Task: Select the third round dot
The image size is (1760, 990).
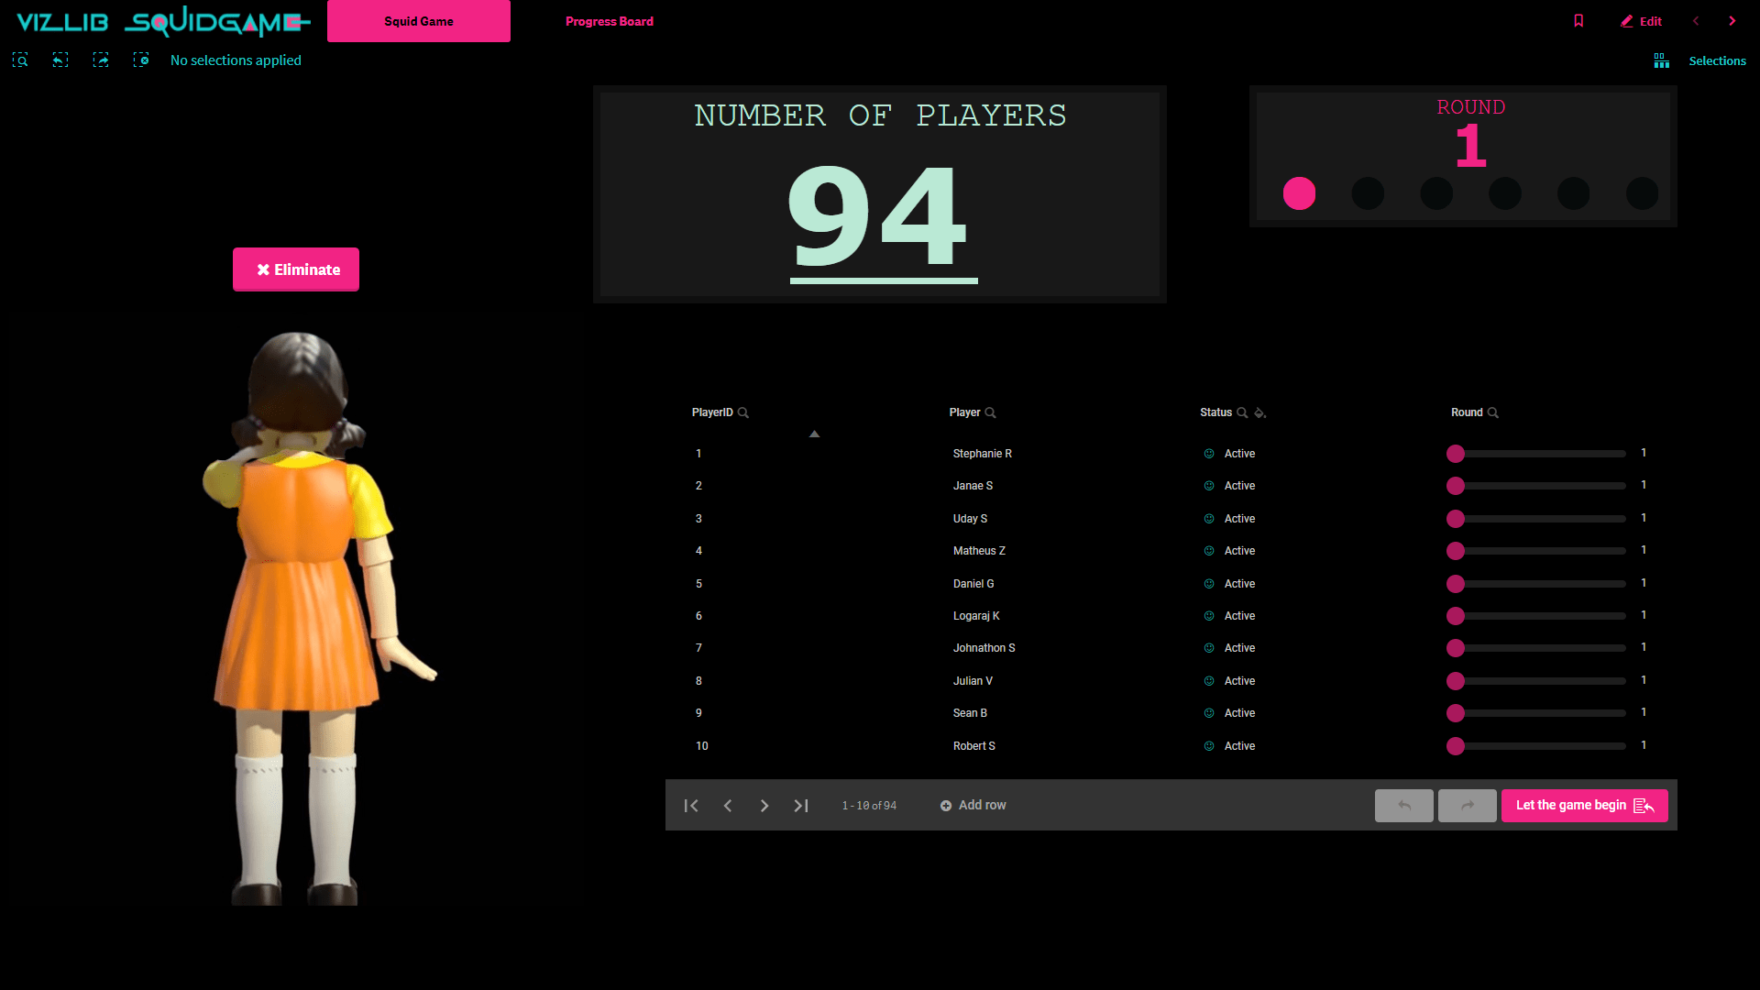Action: click(1436, 193)
